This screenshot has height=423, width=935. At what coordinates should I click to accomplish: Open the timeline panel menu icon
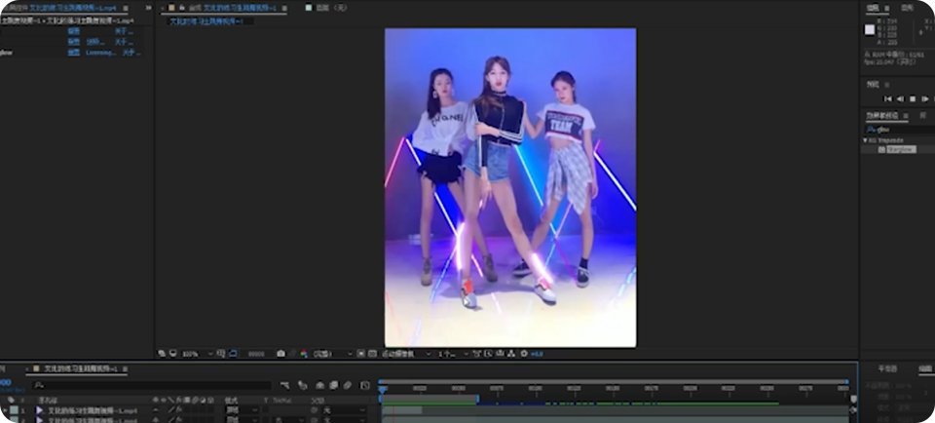click(x=126, y=369)
